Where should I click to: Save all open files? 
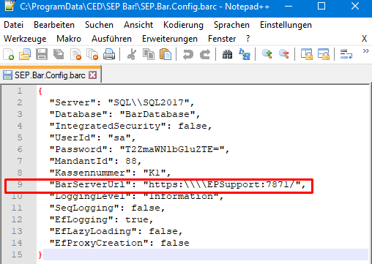coord(59,54)
